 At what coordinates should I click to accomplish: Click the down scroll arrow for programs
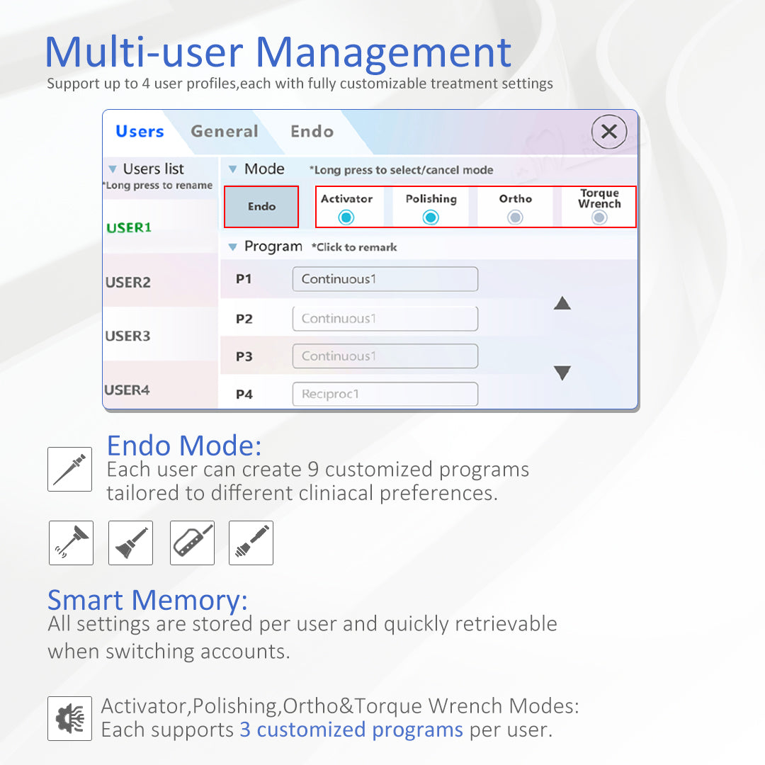pyautogui.click(x=562, y=373)
